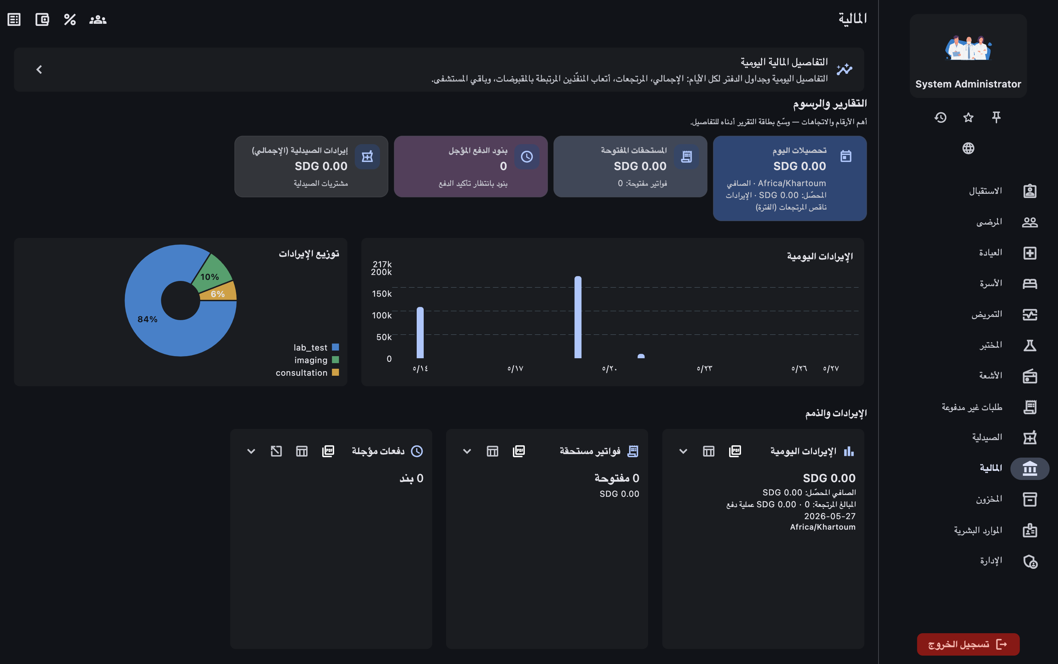Open the Pharmacy section in sidebar
The image size is (1058, 664).
click(1004, 437)
